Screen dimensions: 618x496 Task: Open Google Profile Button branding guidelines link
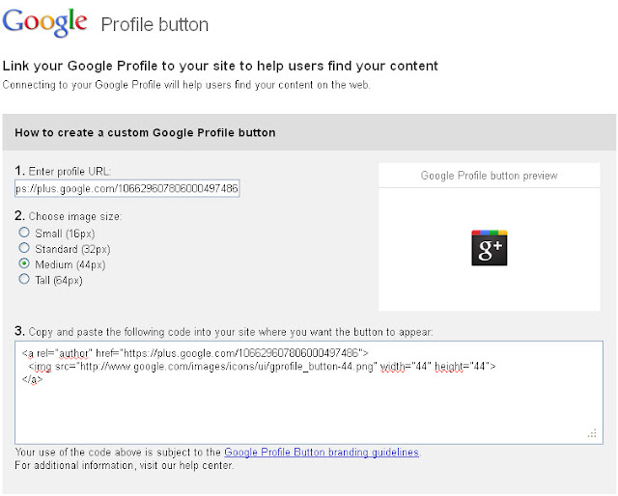pos(322,452)
